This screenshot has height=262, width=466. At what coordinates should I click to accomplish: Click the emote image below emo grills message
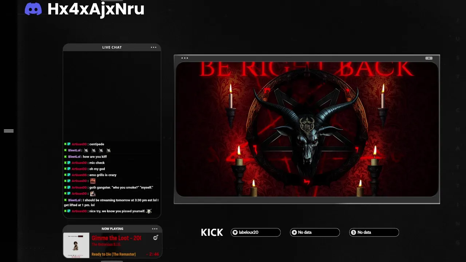pos(92,181)
